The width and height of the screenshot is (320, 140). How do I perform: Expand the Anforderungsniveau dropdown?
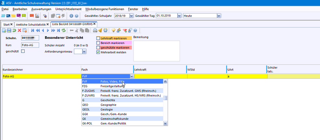click(x=84, y=51)
